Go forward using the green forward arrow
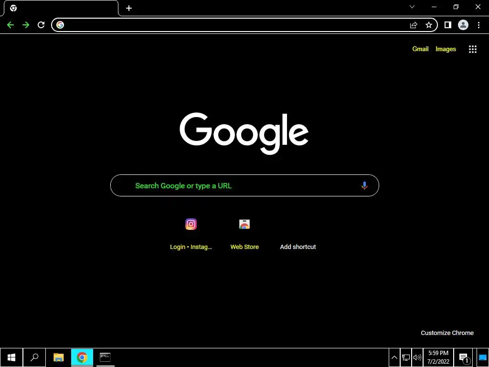 [x=26, y=25]
